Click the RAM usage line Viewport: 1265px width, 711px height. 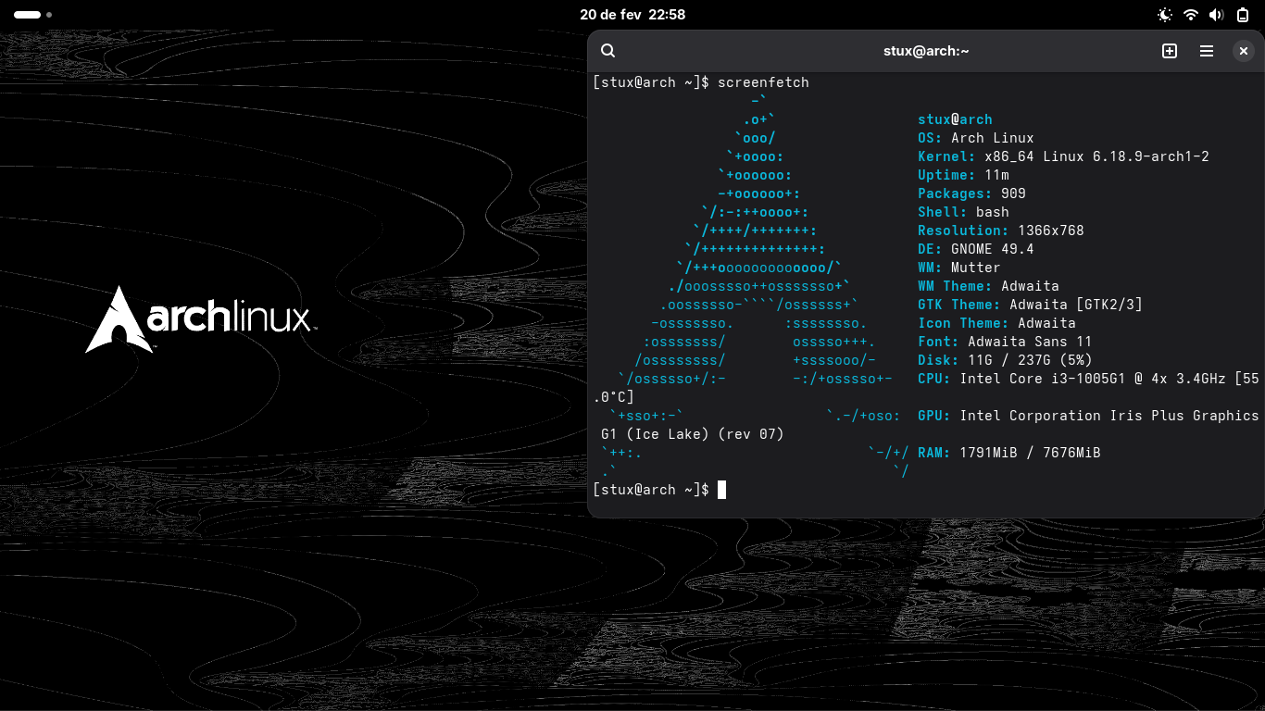click(1008, 453)
